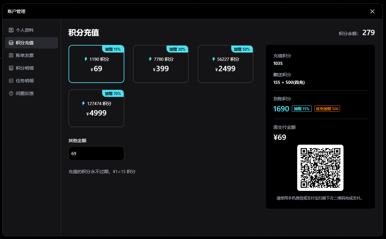Open the 账单发票 section

31,55
